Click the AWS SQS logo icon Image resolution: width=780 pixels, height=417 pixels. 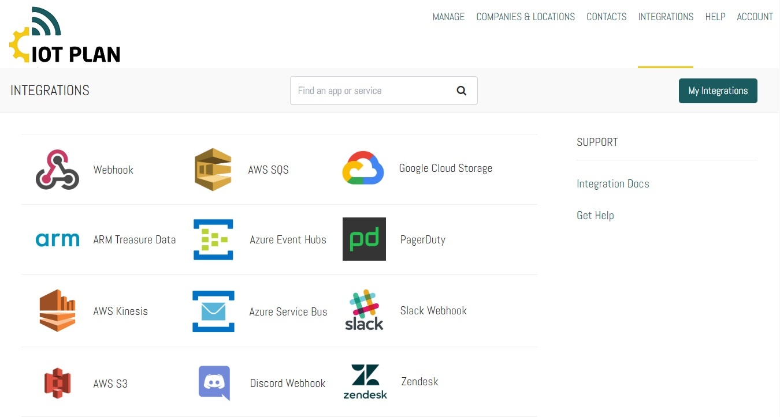pos(213,170)
